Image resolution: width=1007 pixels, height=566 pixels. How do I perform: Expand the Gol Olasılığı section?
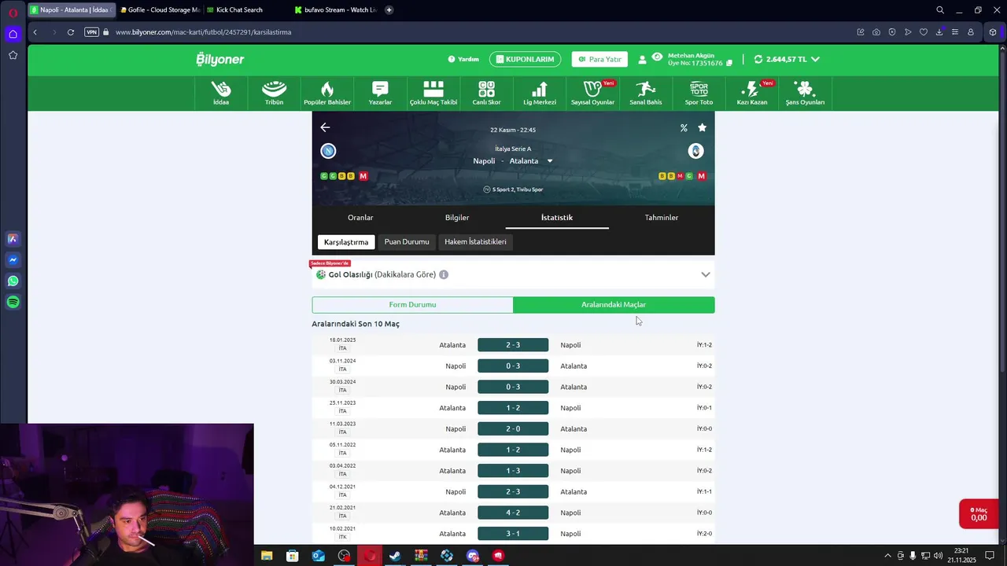706,274
